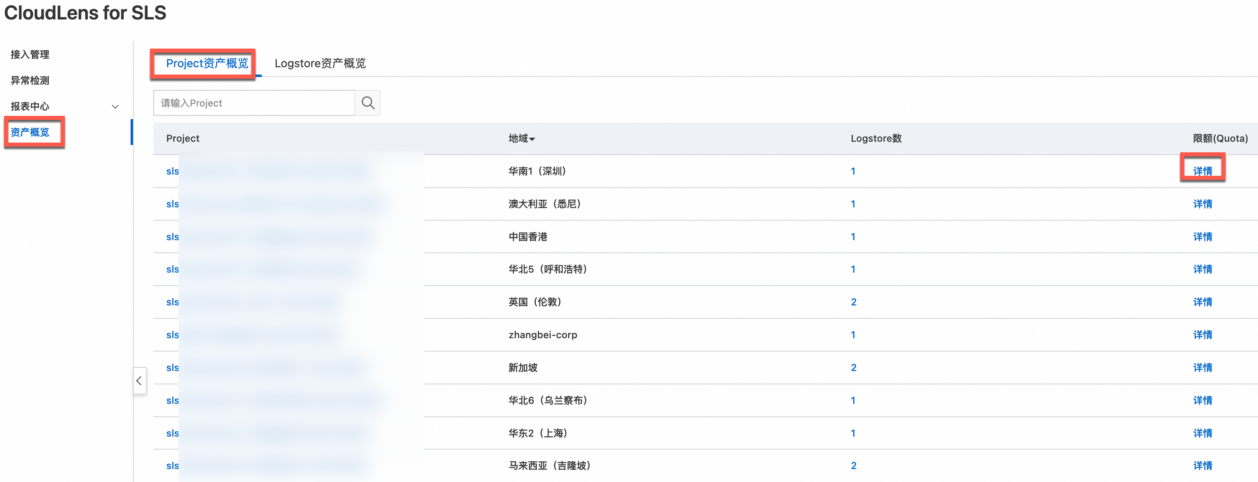
Task: Click the region text 澳大利亚（悉尼）
Action: (545, 204)
